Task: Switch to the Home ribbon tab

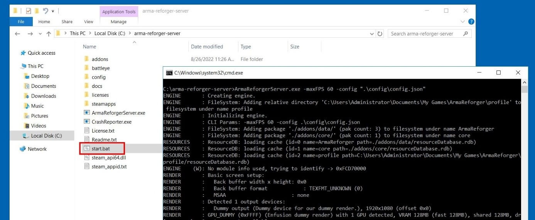Action: tap(44, 22)
